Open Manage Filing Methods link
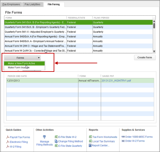This screenshot has width=160, height=152. [44, 143]
